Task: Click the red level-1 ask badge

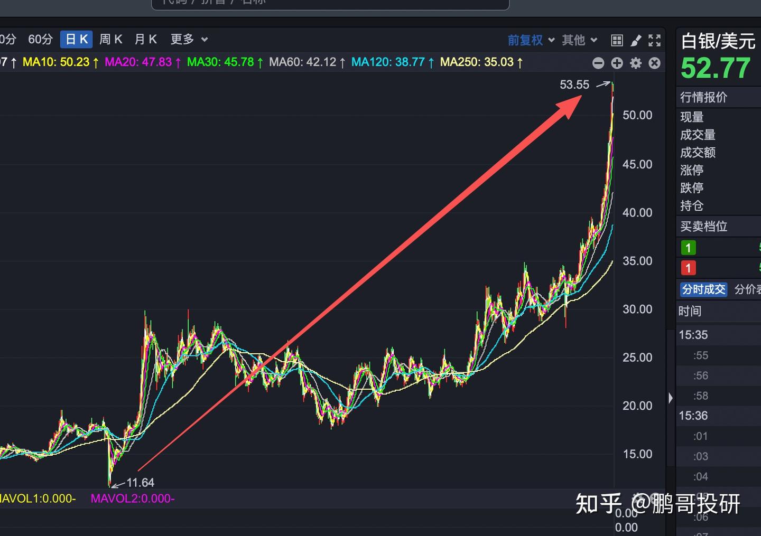Action: point(688,268)
